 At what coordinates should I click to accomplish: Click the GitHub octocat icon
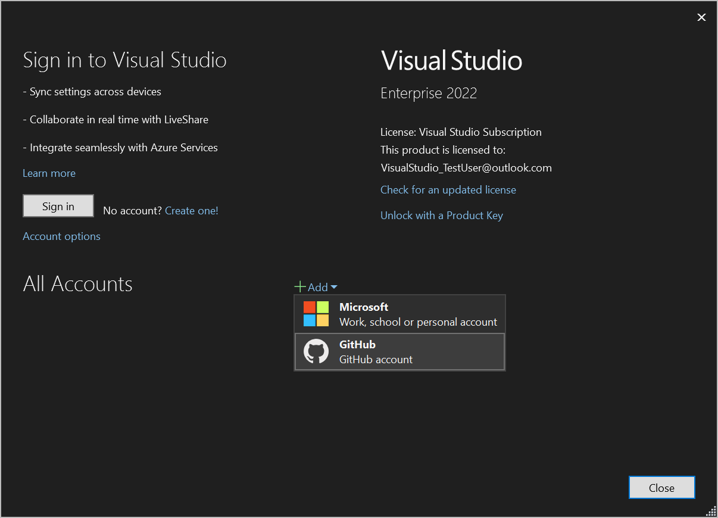317,351
